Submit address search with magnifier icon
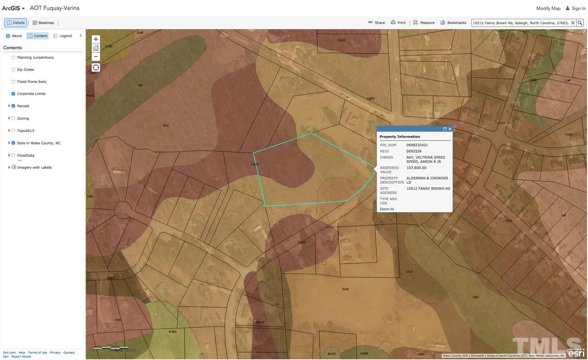 pyautogui.click(x=580, y=22)
